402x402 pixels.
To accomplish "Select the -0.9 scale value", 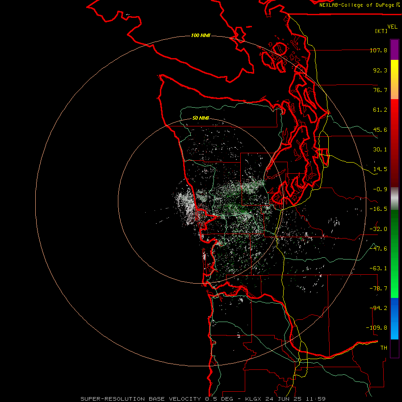I will point(380,189).
